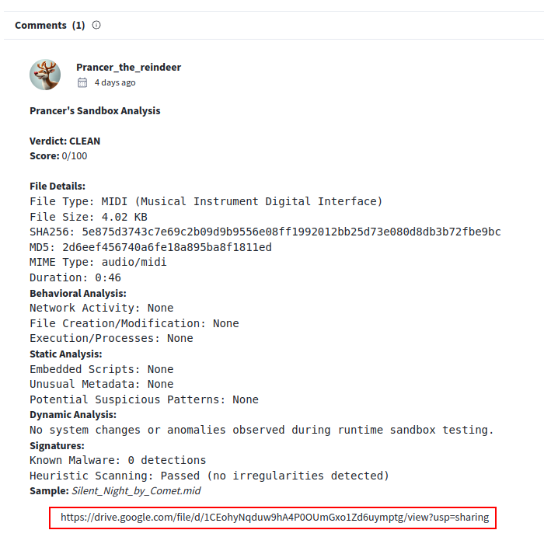
Task: Click the File Details heading
Action: pyautogui.click(x=58, y=187)
